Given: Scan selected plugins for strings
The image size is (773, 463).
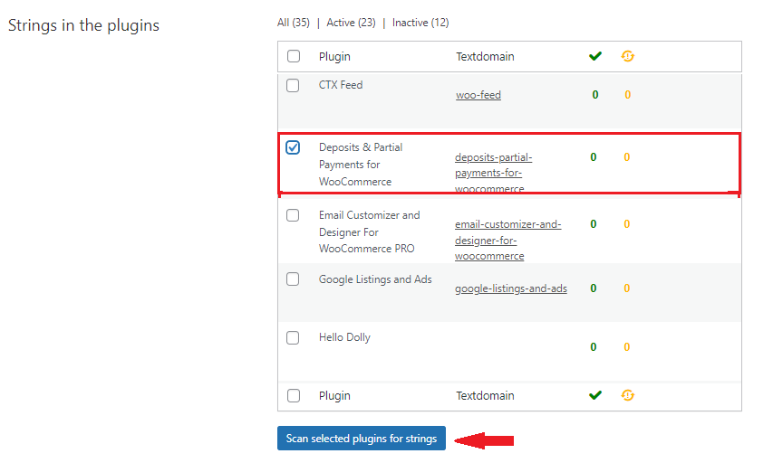Looking at the screenshot, I should pos(362,438).
